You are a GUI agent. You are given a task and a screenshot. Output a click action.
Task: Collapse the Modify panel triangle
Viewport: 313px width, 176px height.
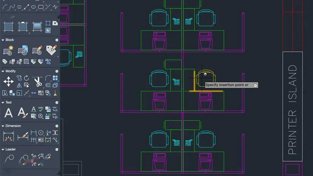click(3, 71)
